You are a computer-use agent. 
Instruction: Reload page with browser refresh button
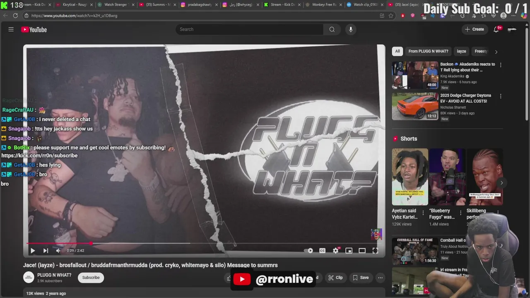pos(15,15)
